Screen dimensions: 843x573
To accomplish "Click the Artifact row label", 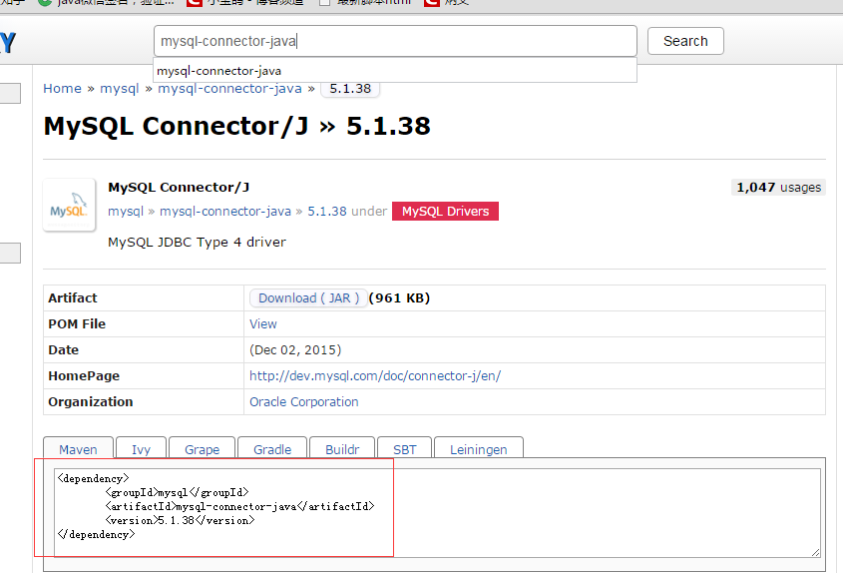I will tap(73, 298).
